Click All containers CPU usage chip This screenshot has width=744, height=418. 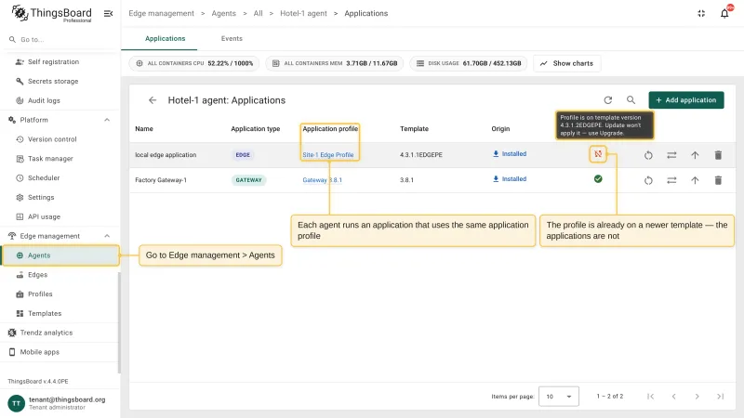[194, 63]
